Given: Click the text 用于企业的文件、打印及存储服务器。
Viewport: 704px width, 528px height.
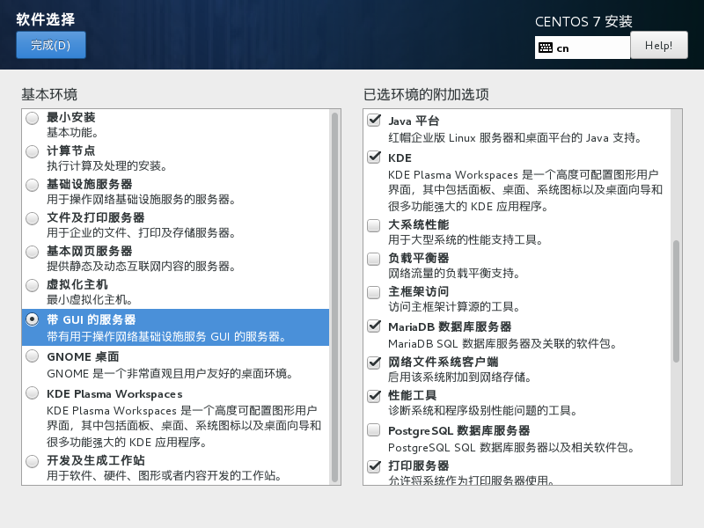Looking at the screenshot, I should tap(141, 233).
